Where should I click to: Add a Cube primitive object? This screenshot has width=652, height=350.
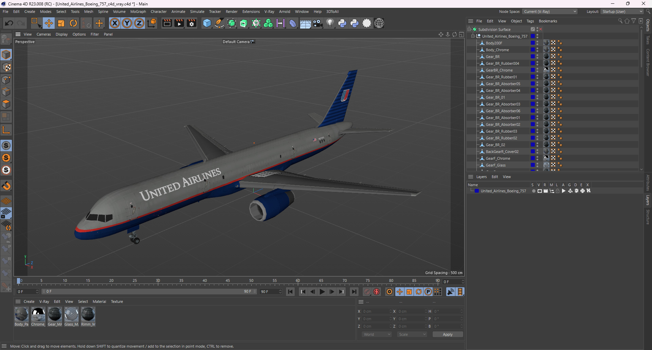(x=207, y=23)
